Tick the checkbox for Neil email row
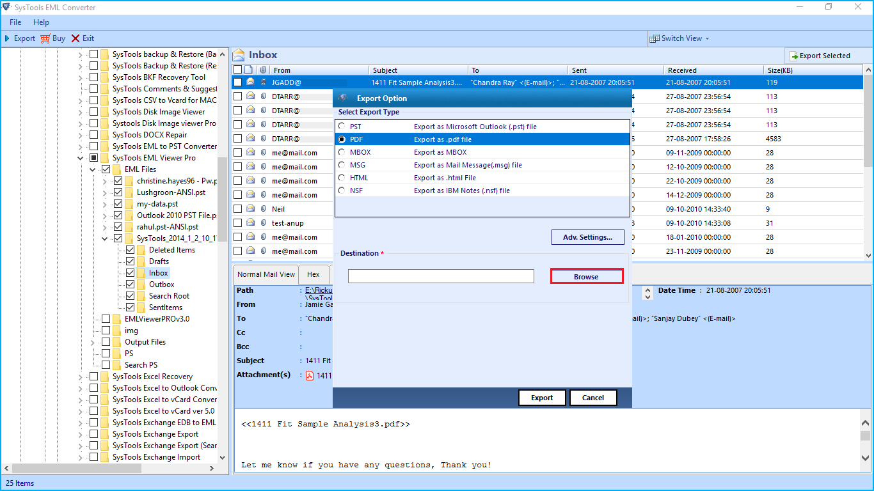The height and width of the screenshot is (491, 874). [238, 209]
